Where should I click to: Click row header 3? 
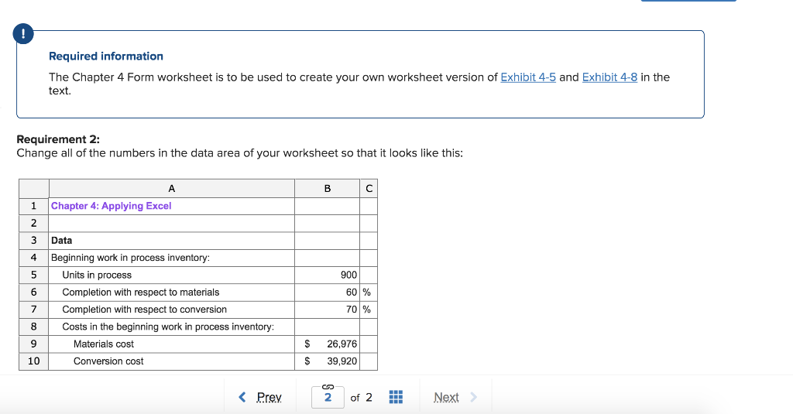pos(34,241)
